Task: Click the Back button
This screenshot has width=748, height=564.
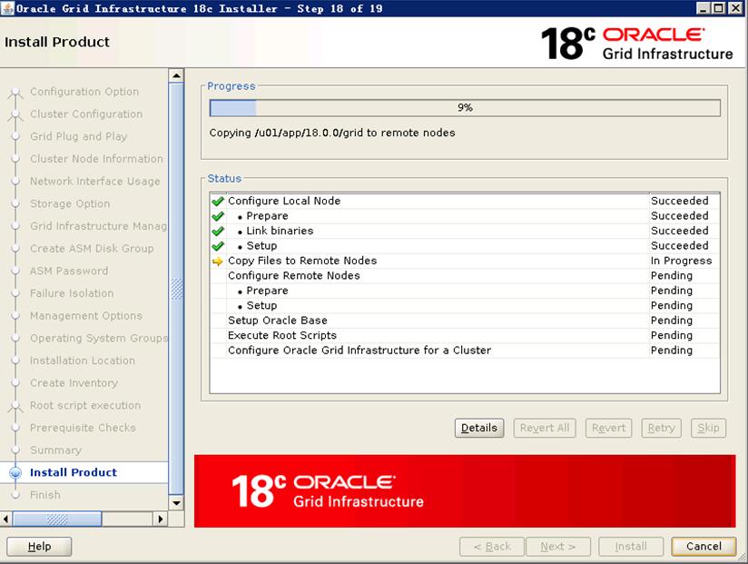Action: [492, 547]
